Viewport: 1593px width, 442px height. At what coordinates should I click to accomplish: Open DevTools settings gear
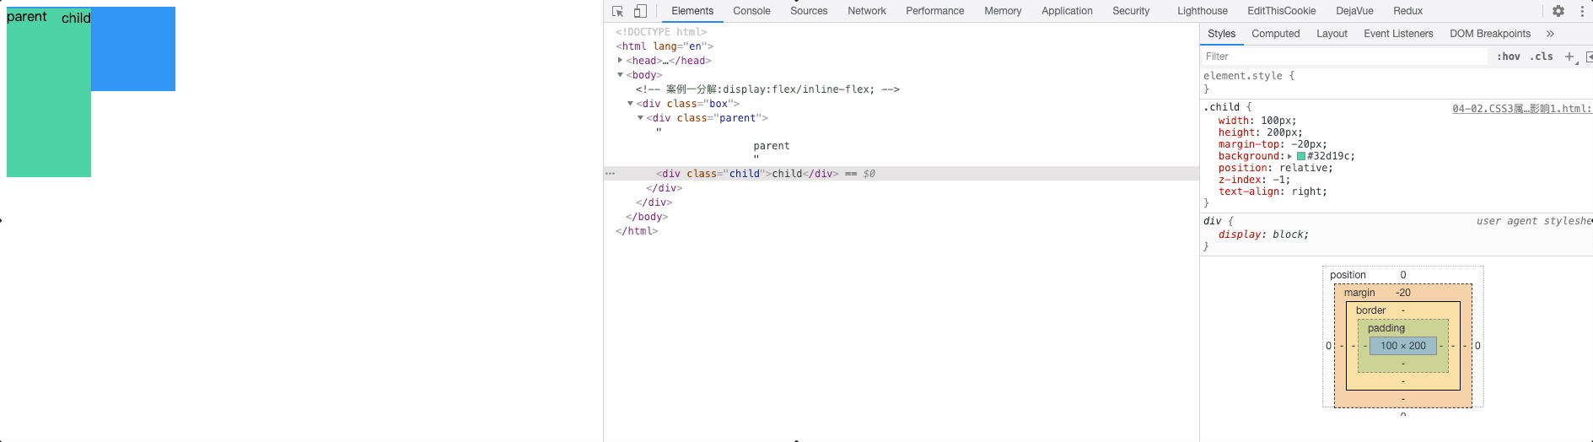click(x=1558, y=11)
